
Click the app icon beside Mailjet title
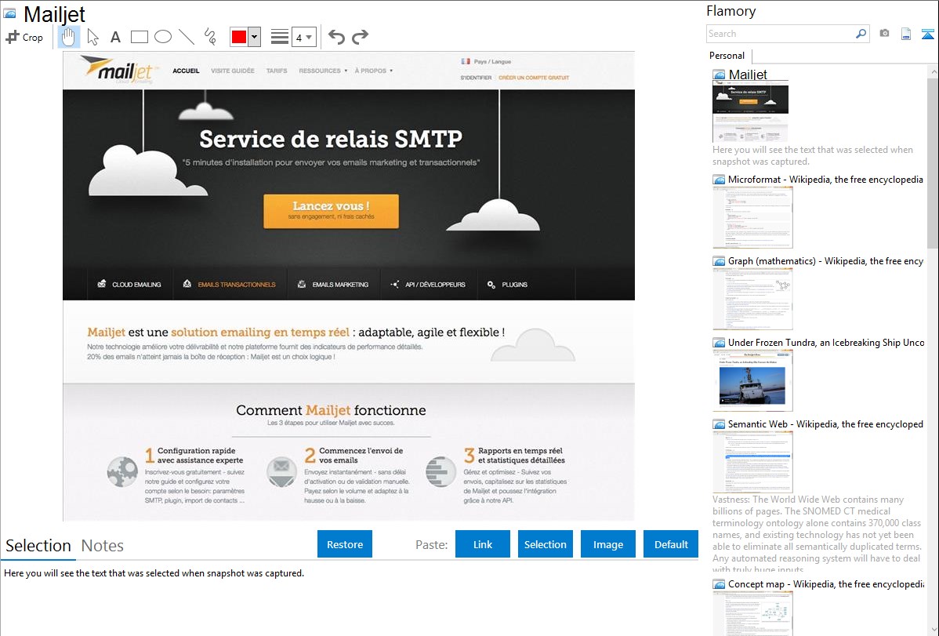9,14
